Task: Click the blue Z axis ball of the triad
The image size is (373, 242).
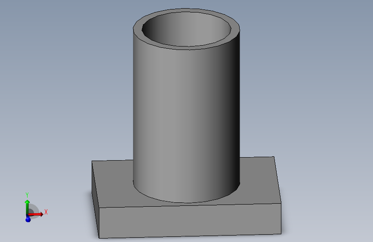Action: coord(28,219)
